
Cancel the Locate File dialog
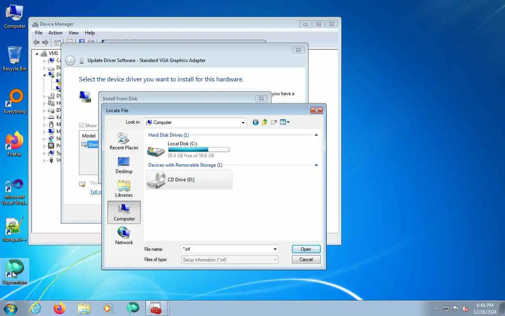tap(306, 260)
